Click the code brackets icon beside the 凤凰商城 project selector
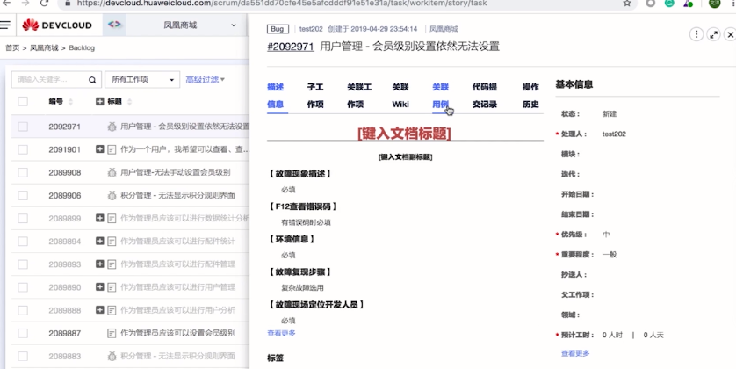Viewport: 736px width, 369px height. (114, 25)
